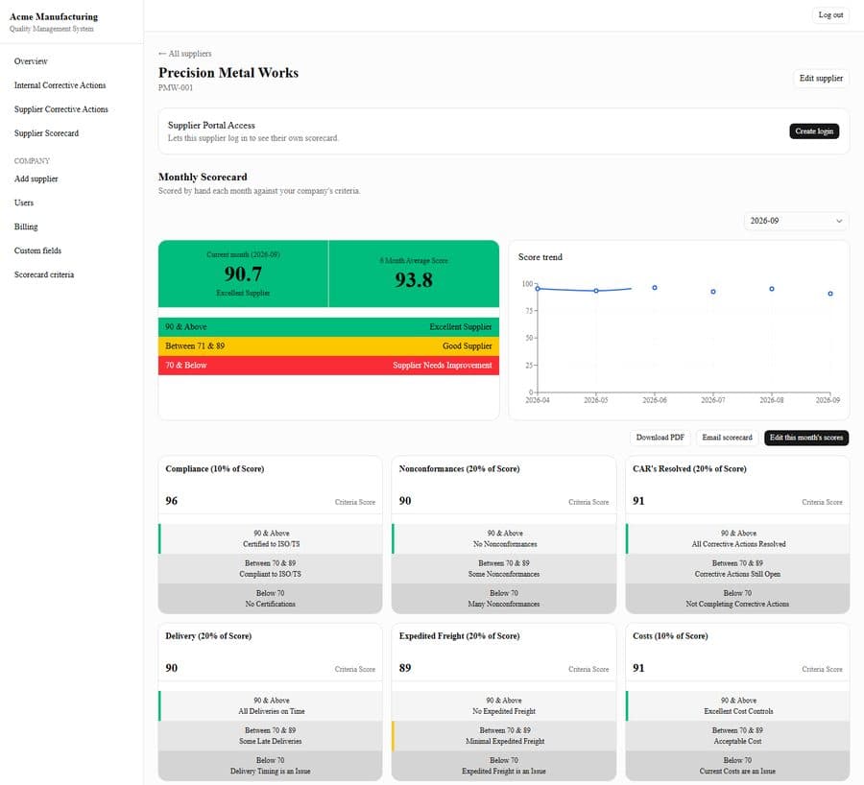Click Expedited Freight is an Issue tier
Screen dimensions: 864x785
coord(504,766)
